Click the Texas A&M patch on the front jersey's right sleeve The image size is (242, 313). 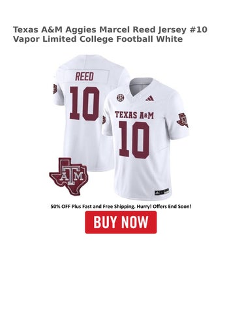pyautogui.click(x=183, y=120)
